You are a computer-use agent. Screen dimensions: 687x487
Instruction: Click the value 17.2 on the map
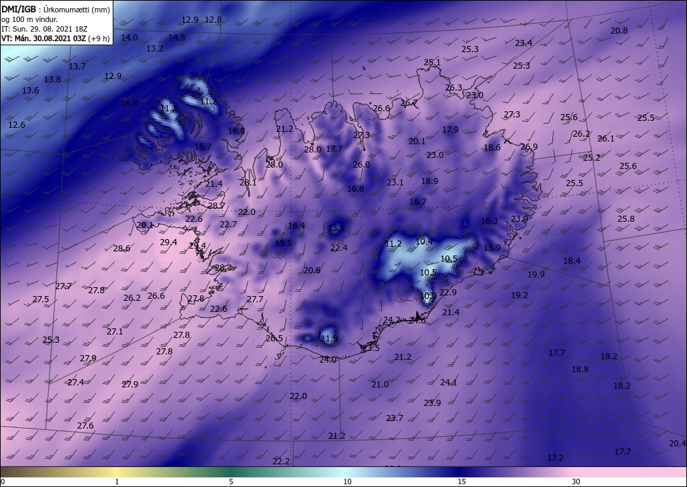(555, 457)
